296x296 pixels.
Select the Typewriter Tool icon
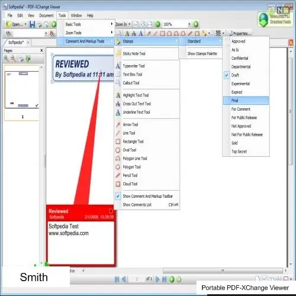click(x=118, y=66)
